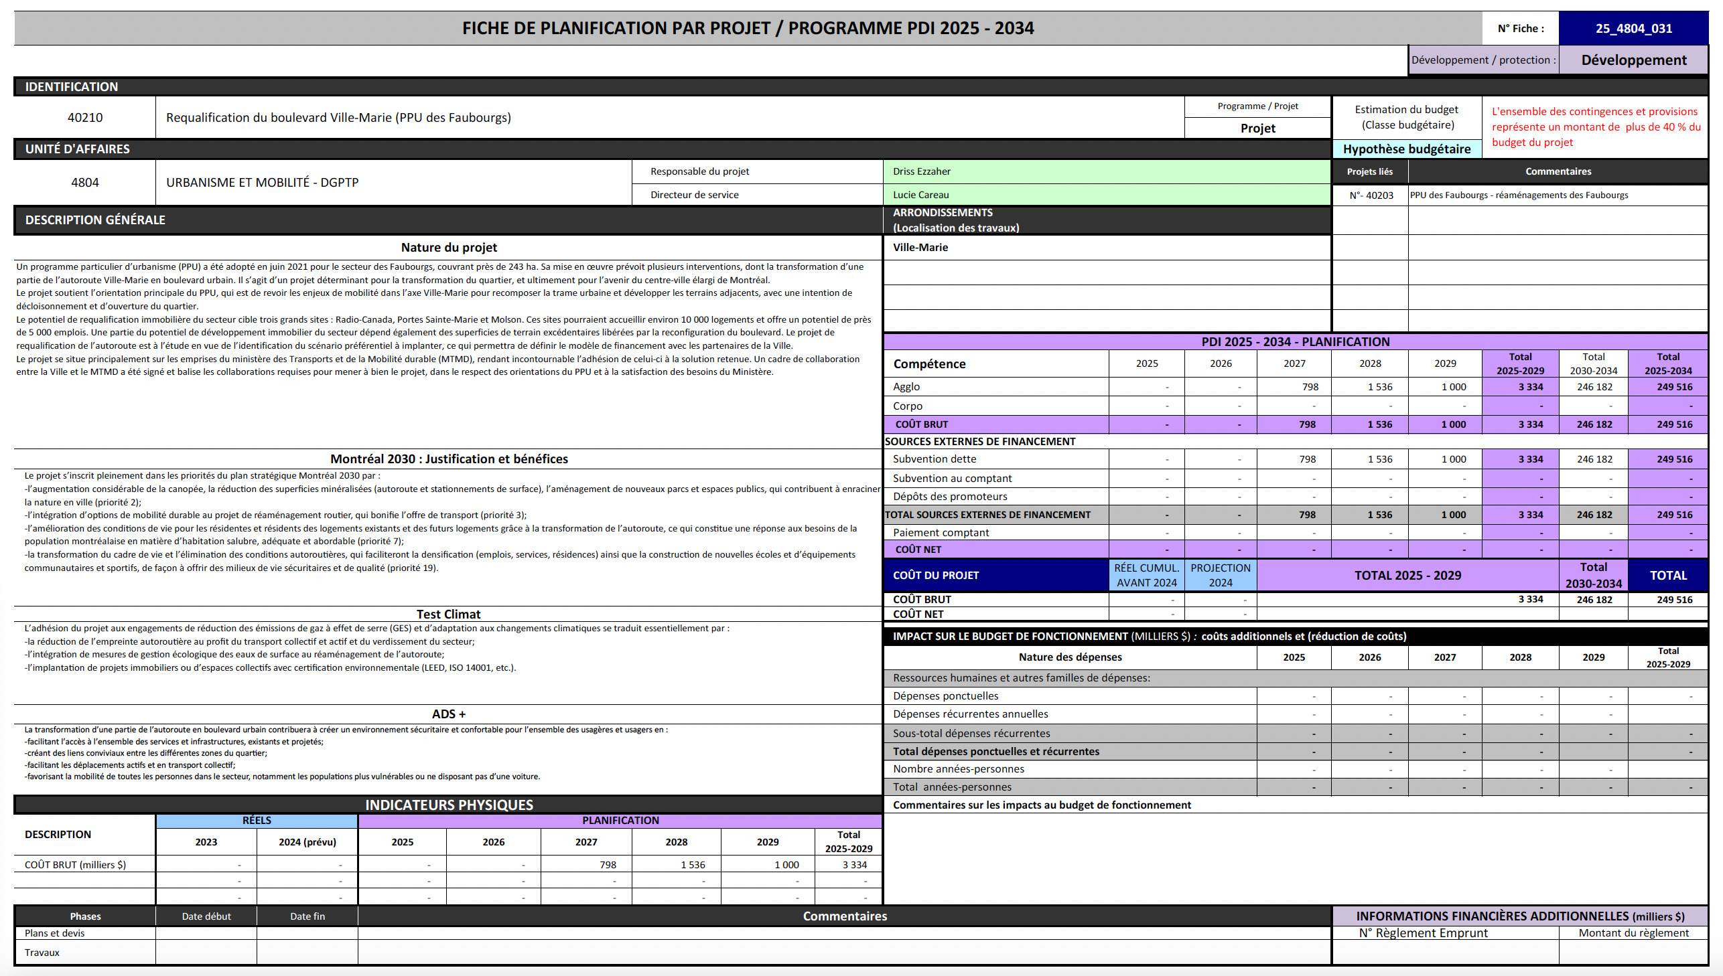Viewport: 1723px width, 976px height.
Task: Select INFORMATIONS FINANCIÈRES ADDITIONNELLES header
Action: coord(1520,916)
